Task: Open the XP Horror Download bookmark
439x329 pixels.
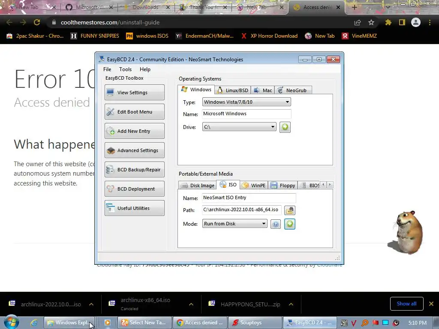Action: 269,36
